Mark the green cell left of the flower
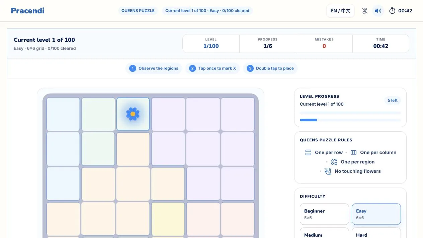The width and height of the screenshot is (423, 238). (x=98, y=114)
